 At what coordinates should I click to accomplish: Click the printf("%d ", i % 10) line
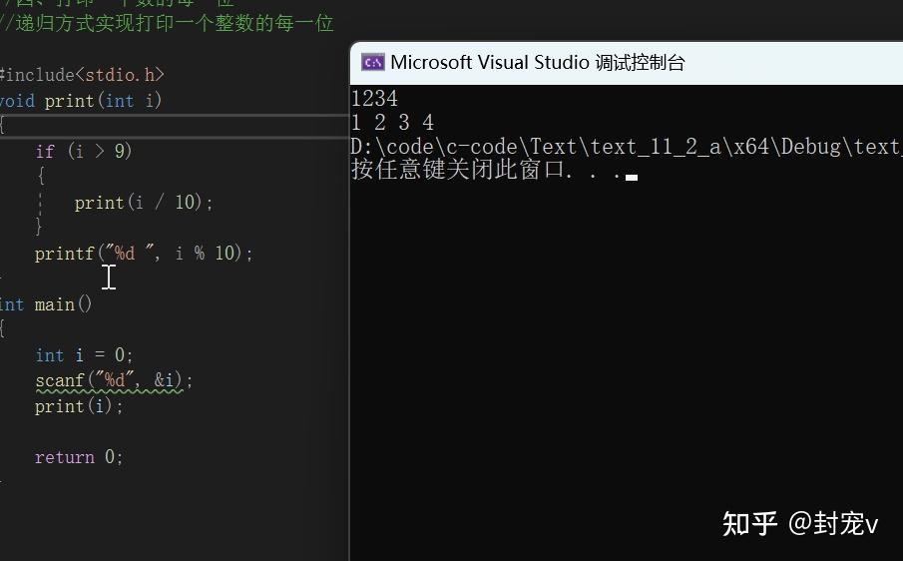click(144, 254)
